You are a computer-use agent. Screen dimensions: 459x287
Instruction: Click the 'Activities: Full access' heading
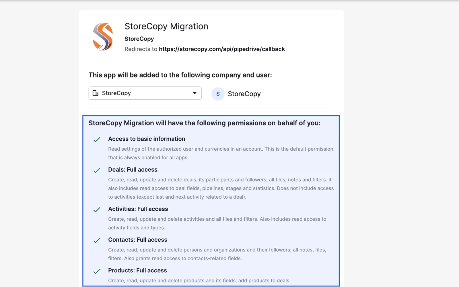[x=138, y=209]
